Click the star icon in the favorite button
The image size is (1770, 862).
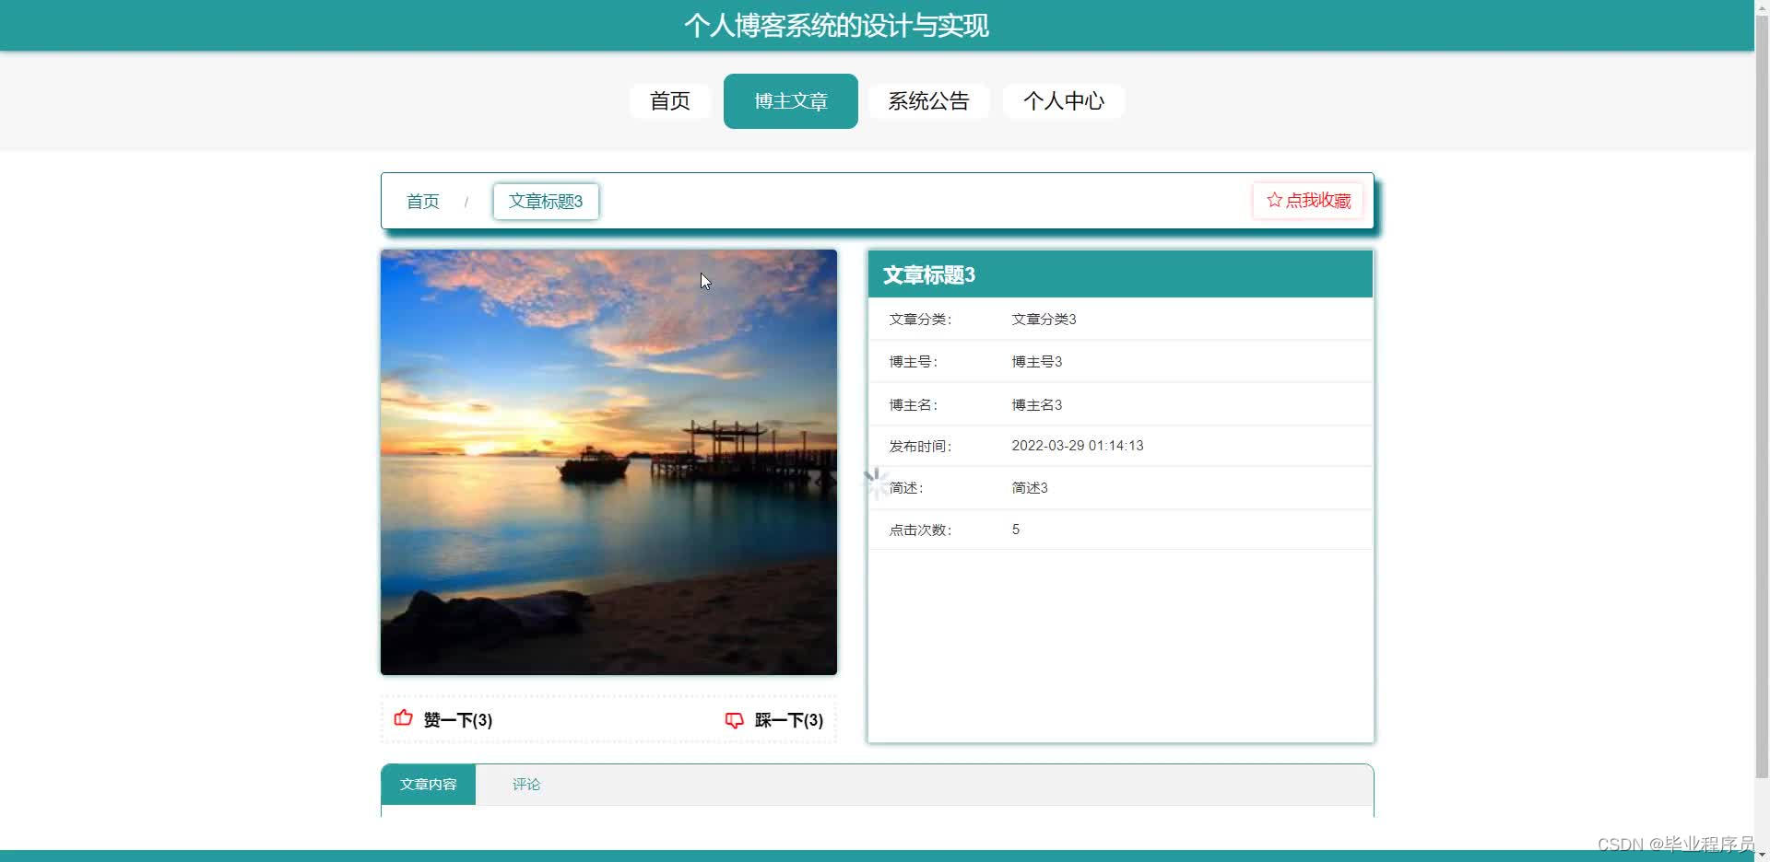click(x=1274, y=200)
